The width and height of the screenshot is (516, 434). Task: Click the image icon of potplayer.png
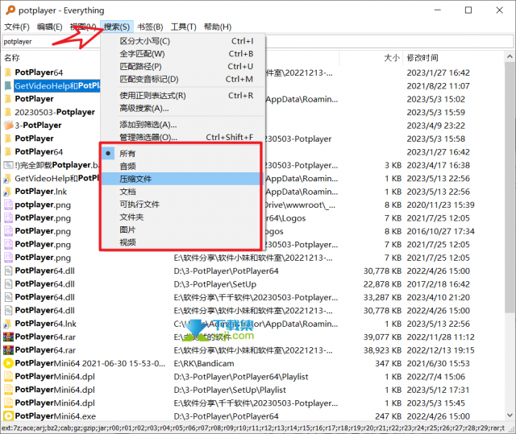(x=8, y=205)
